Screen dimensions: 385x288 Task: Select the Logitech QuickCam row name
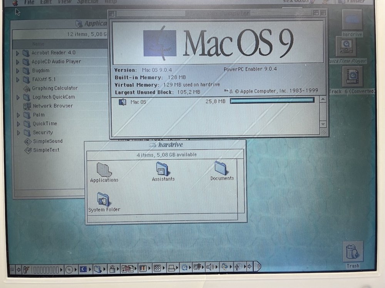pyautogui.click(x=54, y=97)
